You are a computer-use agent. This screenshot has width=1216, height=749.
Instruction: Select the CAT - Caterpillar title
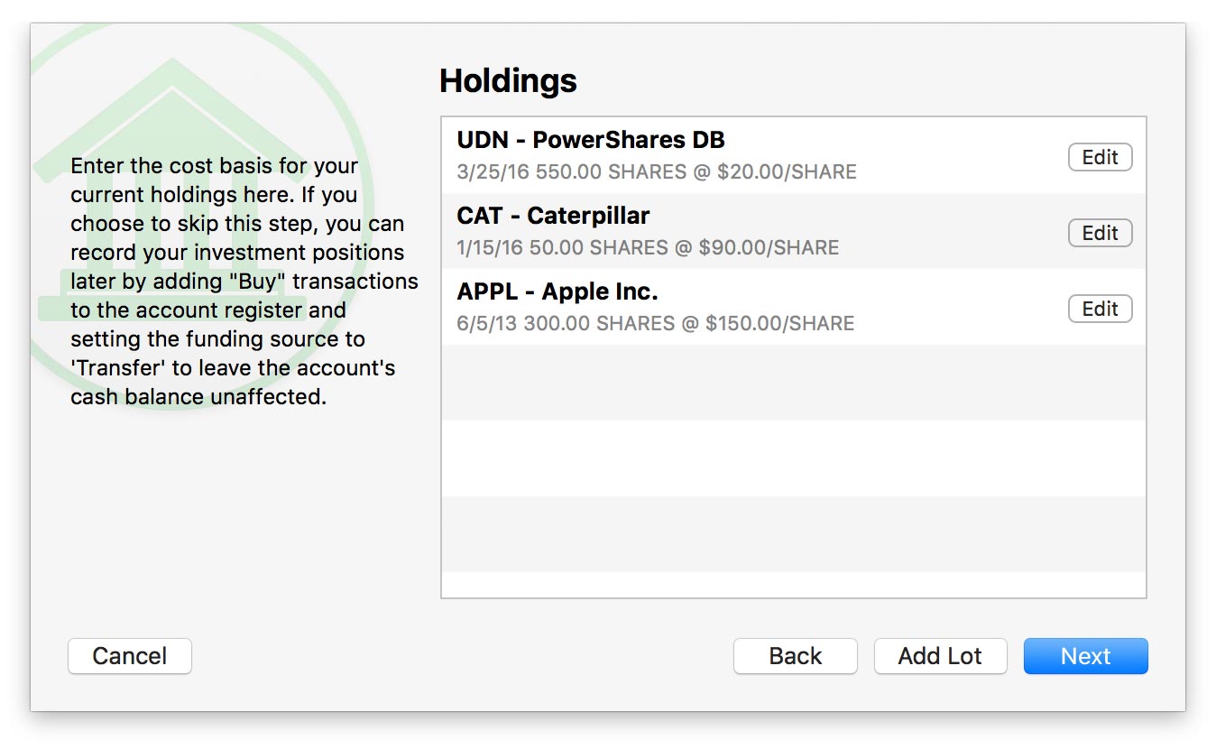[x=553, y=217]
